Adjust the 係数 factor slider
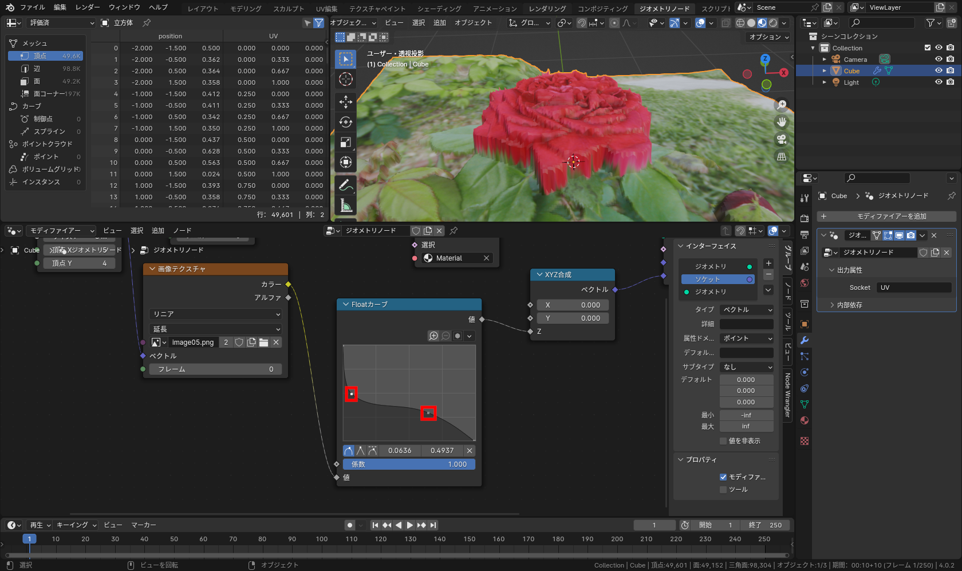Image resolution: width=962 pixels, height=571 pixels. pos(409,464)
